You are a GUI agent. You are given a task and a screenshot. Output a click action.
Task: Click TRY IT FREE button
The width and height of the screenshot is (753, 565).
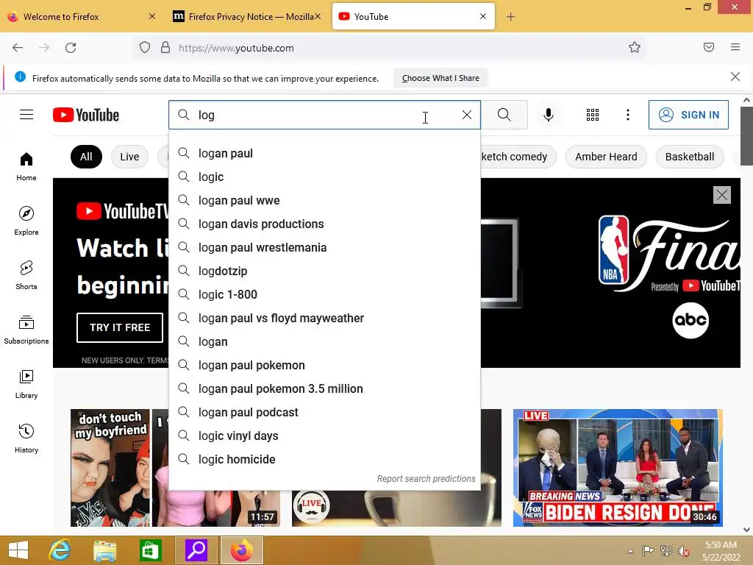coord(120,327)
